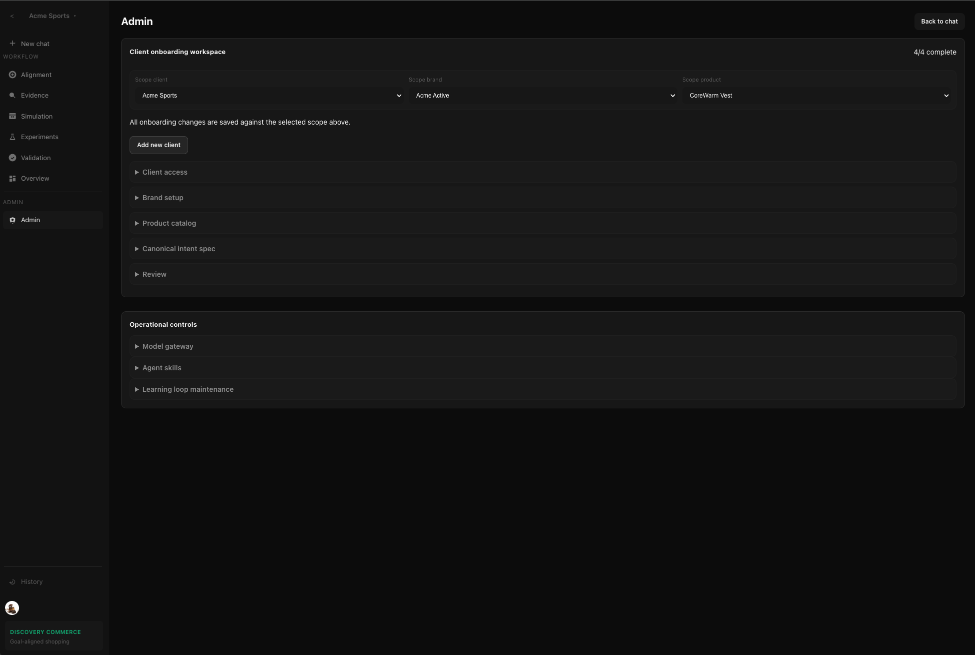Click the Experiments flask icon
The width and height of the screenshot is (975, 655).
13,137
